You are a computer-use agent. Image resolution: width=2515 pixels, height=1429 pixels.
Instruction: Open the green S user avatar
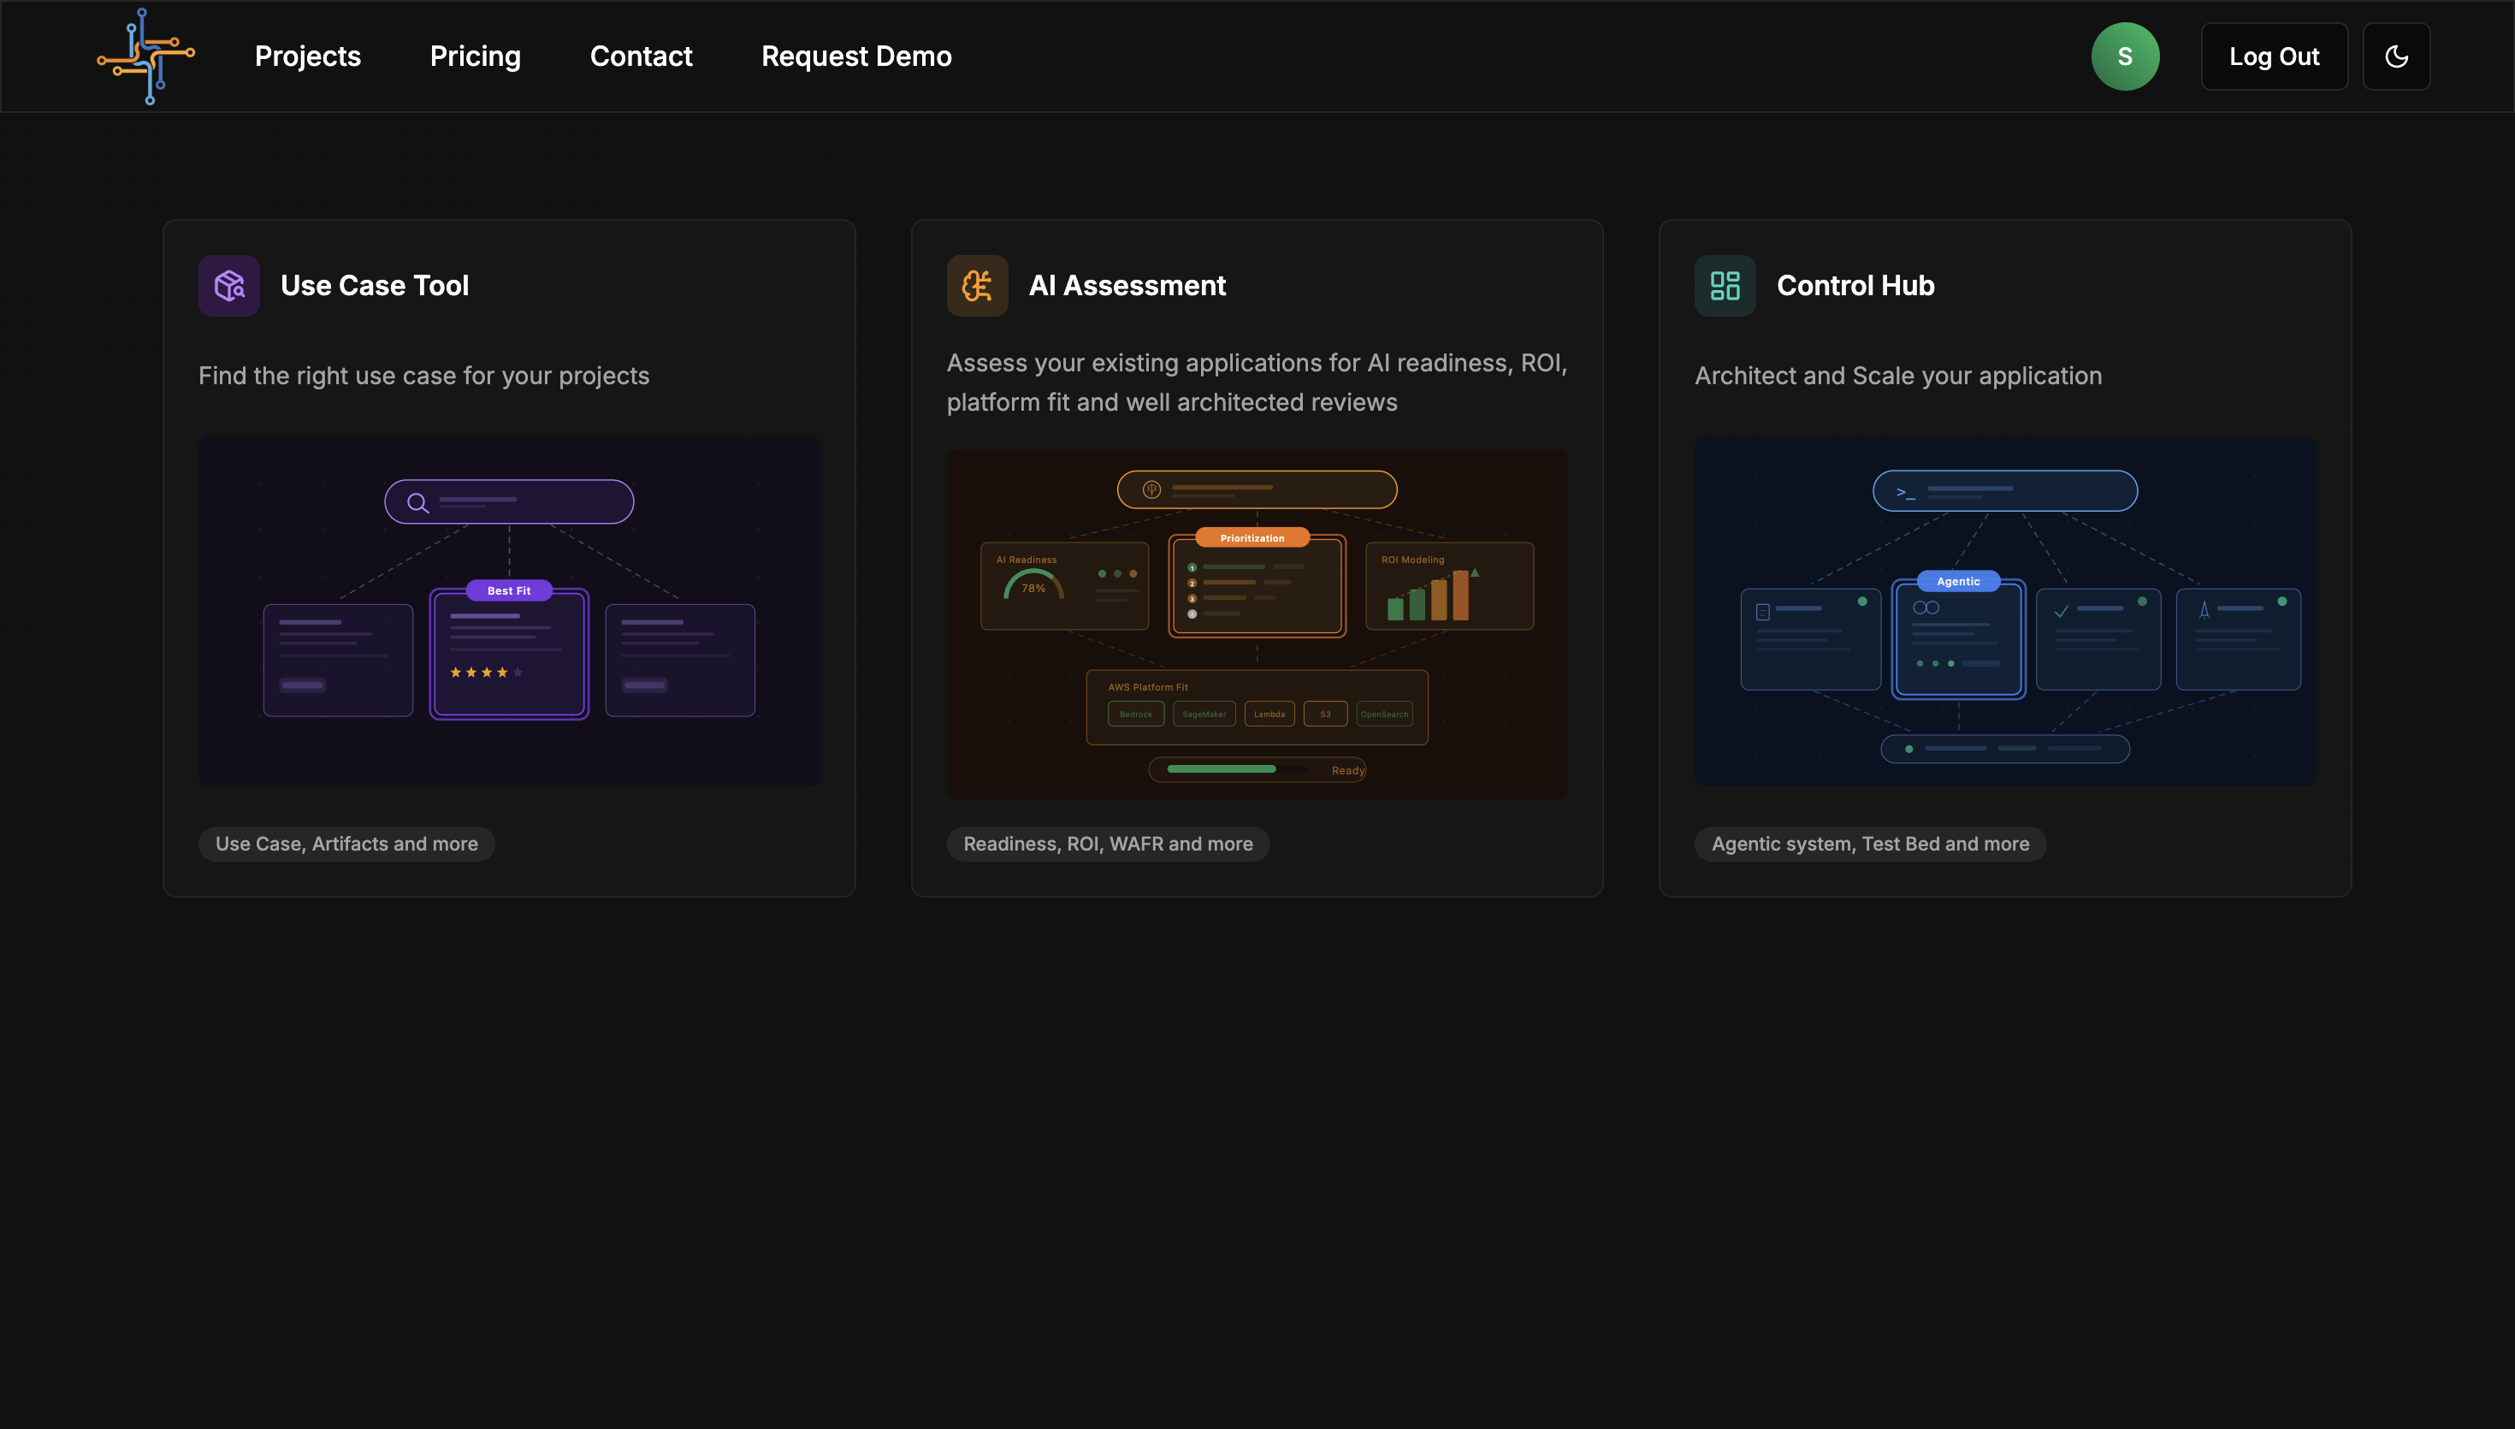pyautogui.click(x=2125, y=56)
